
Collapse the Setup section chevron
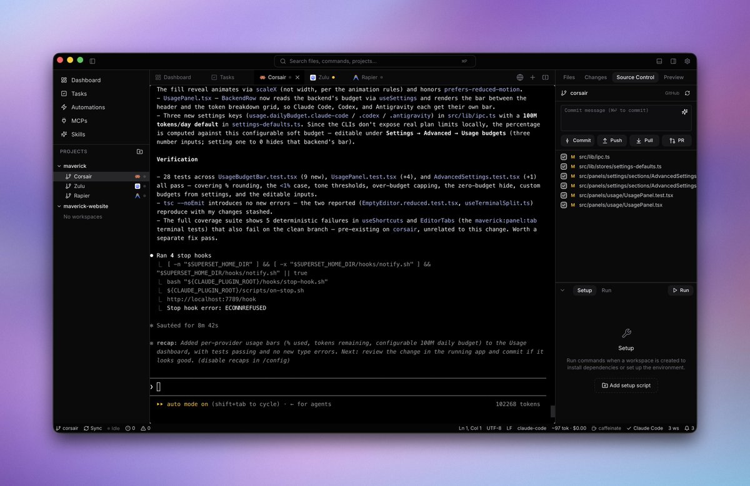pyautogui.click(x=562, y=290)
